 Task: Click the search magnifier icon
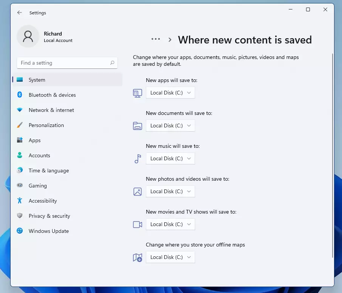click(112, 63)
